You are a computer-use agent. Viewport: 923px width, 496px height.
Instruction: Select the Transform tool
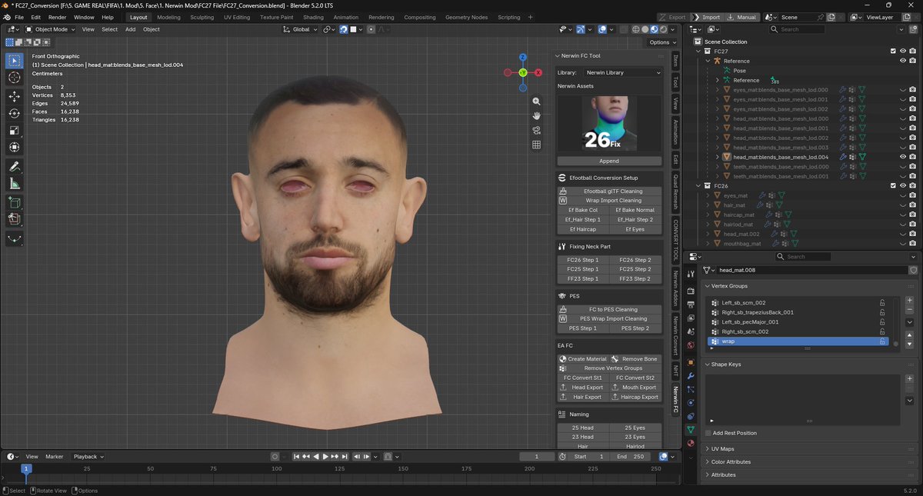[x=15, y=147]
